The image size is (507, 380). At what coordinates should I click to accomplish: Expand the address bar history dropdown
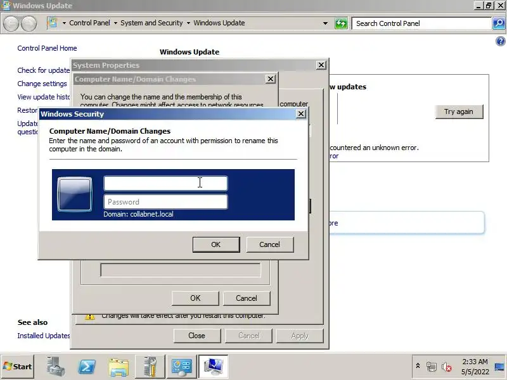325,23
